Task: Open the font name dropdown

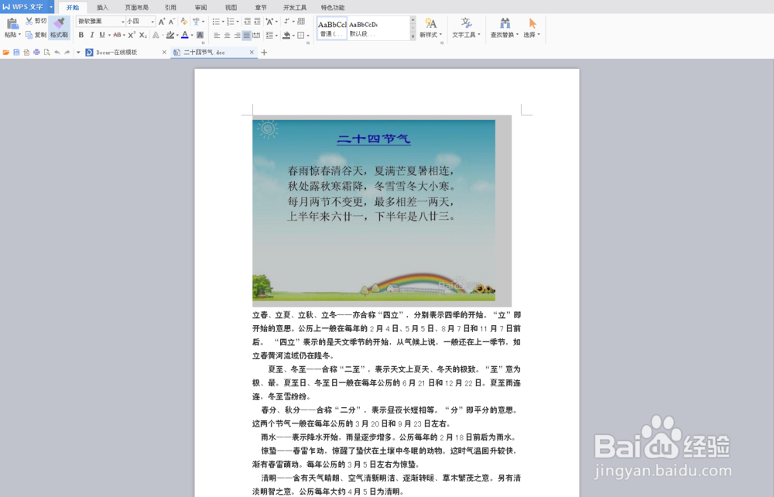Action: click(x=122, y=22)
